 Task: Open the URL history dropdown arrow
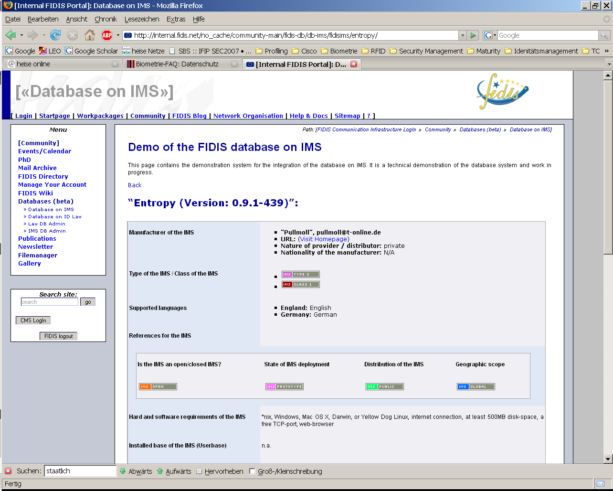(462, 35)
